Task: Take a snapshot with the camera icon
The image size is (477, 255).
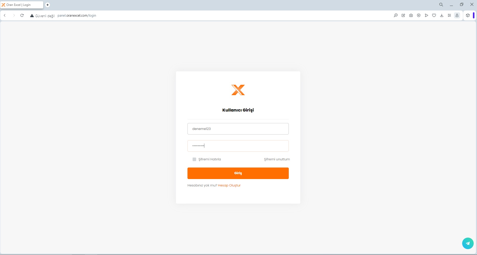Action: tap(411, 15)
